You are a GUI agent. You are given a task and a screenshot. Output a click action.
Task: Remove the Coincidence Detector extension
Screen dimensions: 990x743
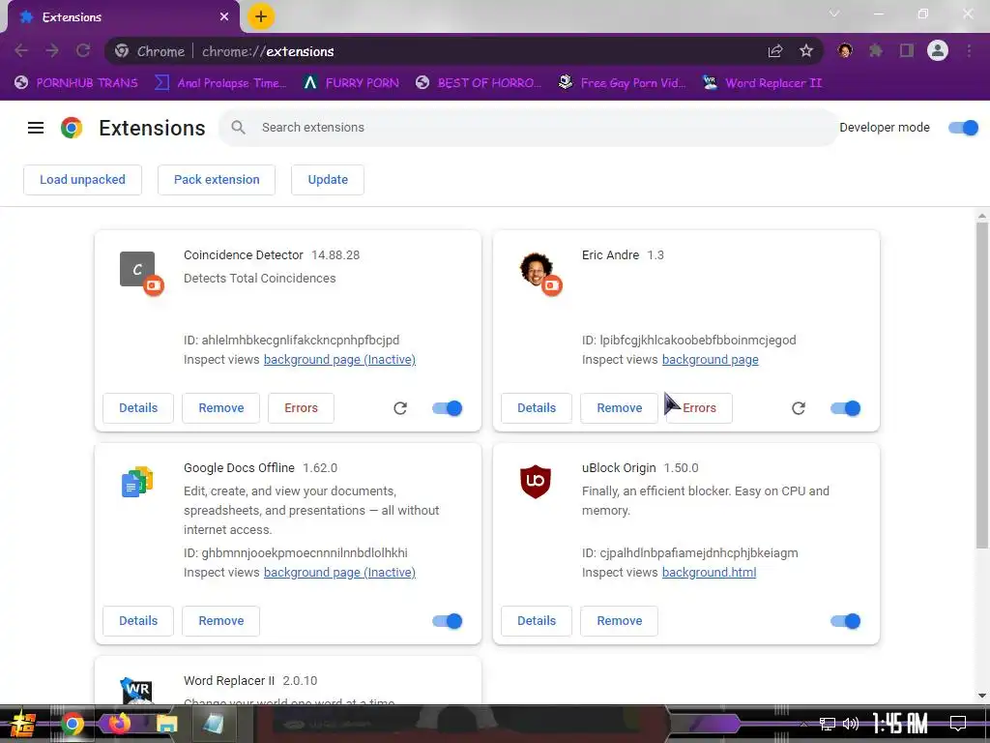coord(221,408)
